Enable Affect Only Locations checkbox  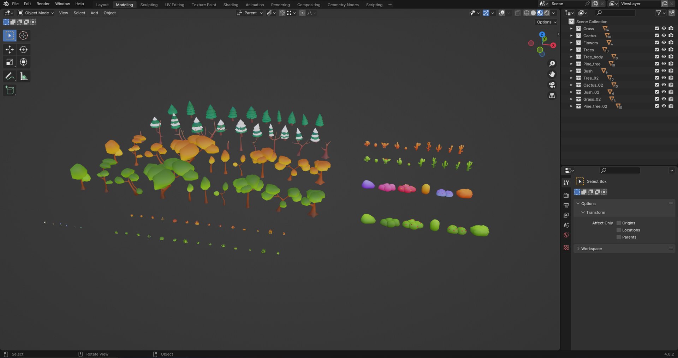pos(619,230)
